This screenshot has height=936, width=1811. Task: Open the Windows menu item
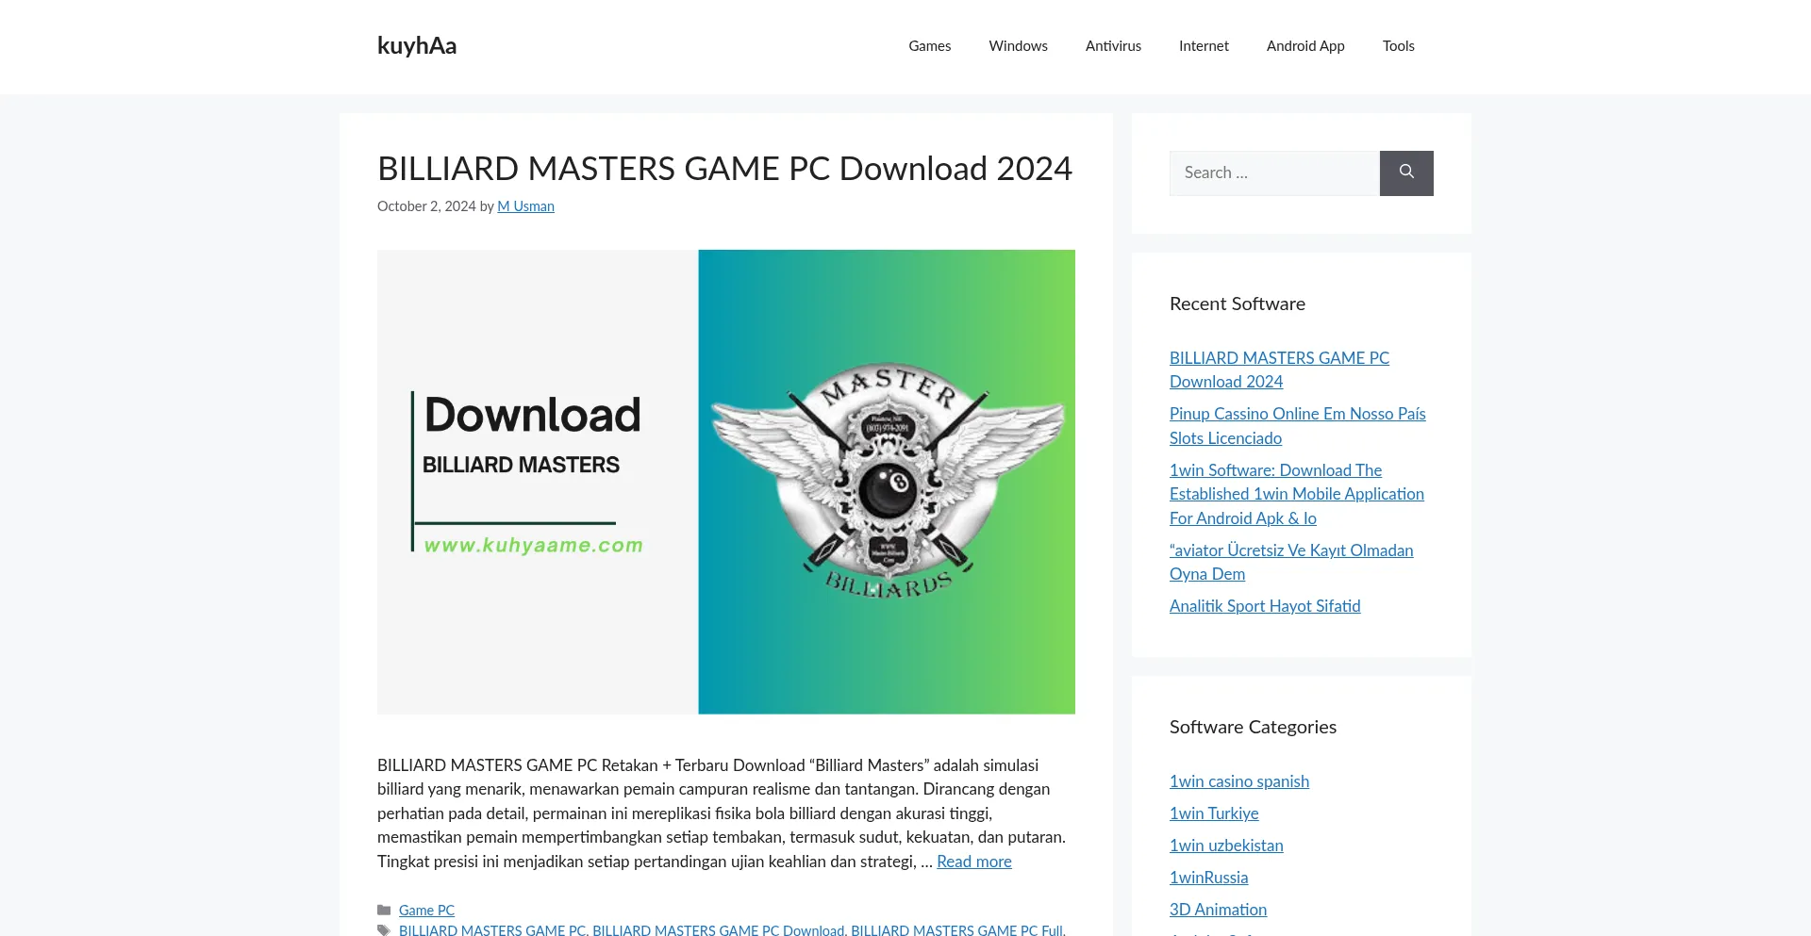[1018, 46]
